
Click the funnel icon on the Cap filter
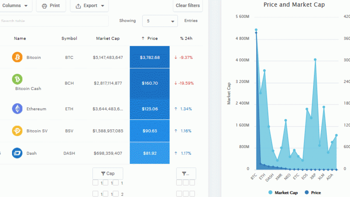click(x=103, y=173)
